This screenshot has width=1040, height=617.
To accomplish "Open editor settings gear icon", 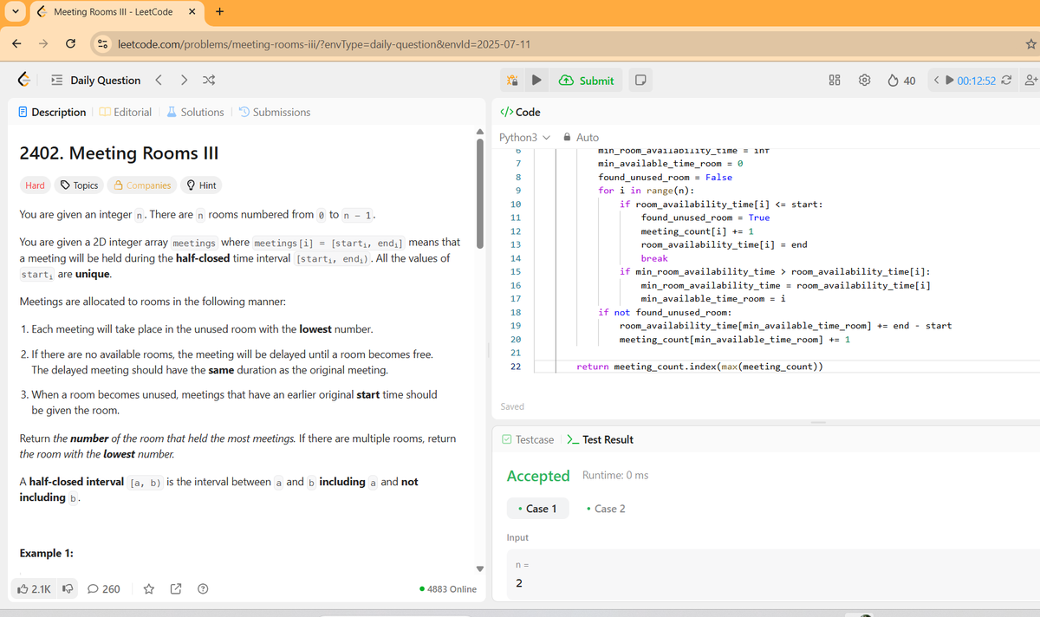I will coord(863,81).
